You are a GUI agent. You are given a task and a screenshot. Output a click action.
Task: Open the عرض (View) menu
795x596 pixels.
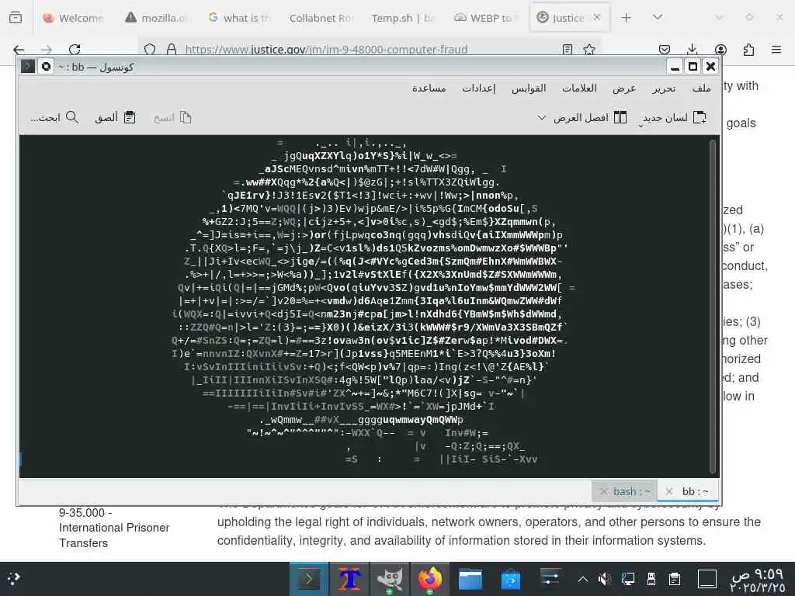624,88
